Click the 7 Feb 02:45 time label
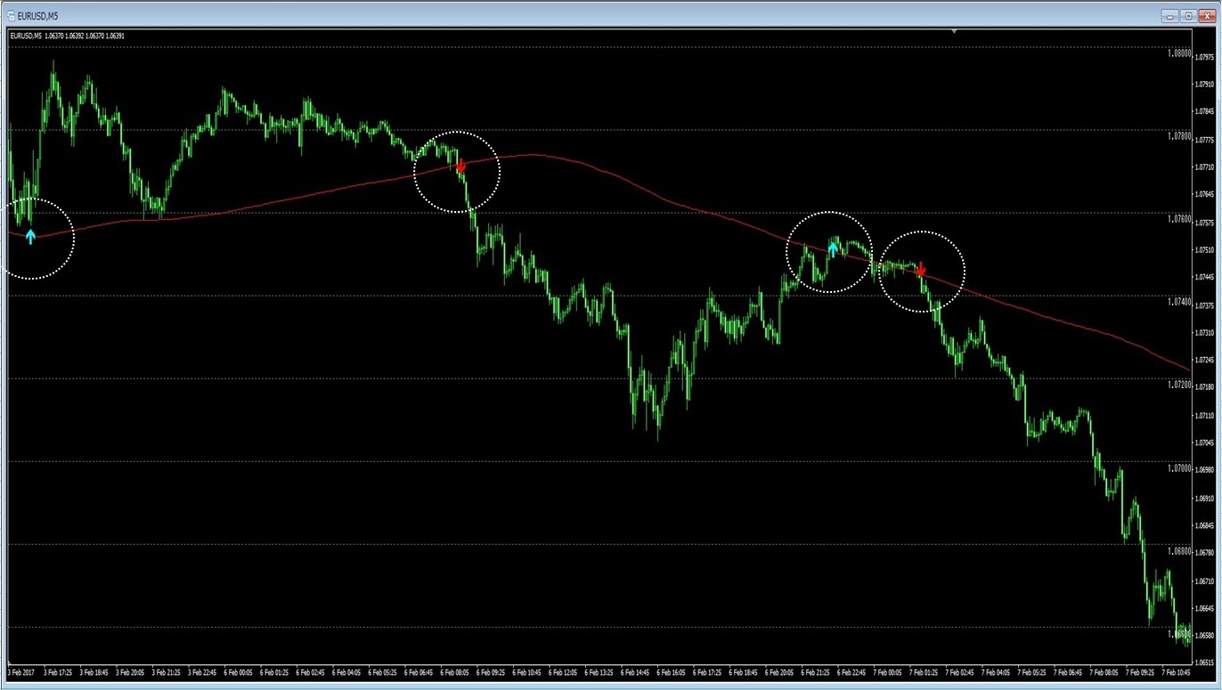The height and width of the screenshot is (690, 1222). 960,673
